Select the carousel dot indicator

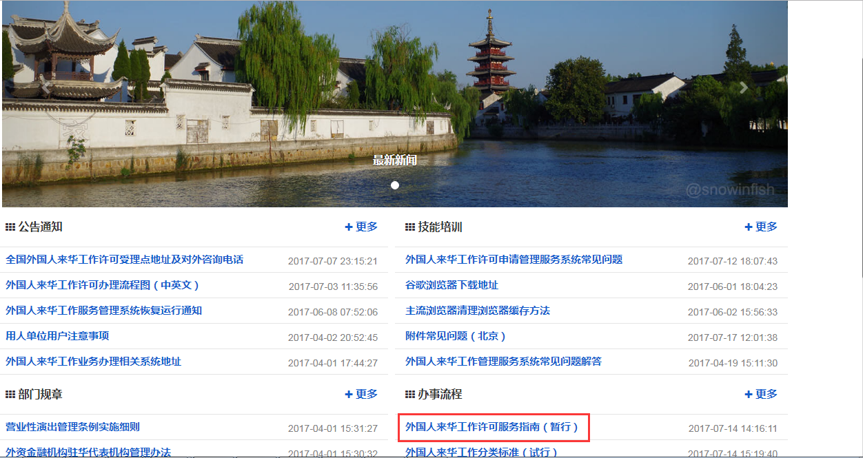pos(394,185)
